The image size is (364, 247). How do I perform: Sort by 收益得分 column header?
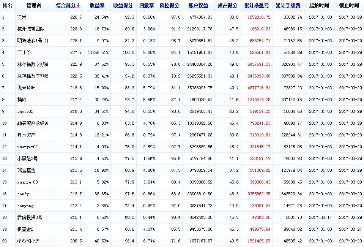(x=123, y=5)
